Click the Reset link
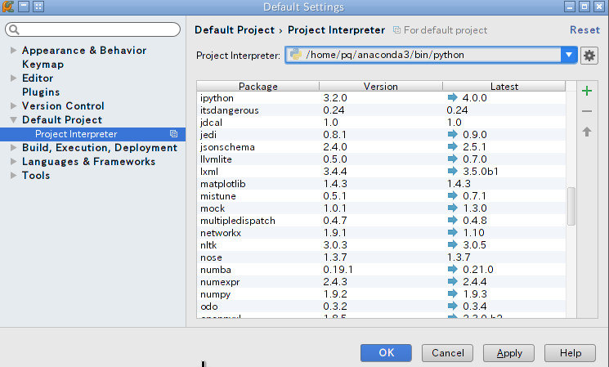The width and height of the screenshot is (609, 367). 584,30
